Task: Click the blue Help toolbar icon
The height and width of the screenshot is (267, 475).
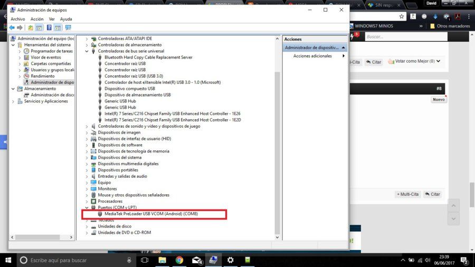Action: pos(49,27)
